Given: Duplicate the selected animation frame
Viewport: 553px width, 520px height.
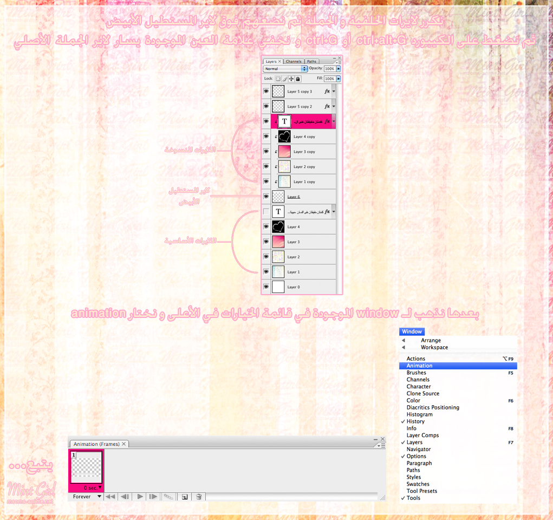Looking at the screenshot, I should coord(185,497).
